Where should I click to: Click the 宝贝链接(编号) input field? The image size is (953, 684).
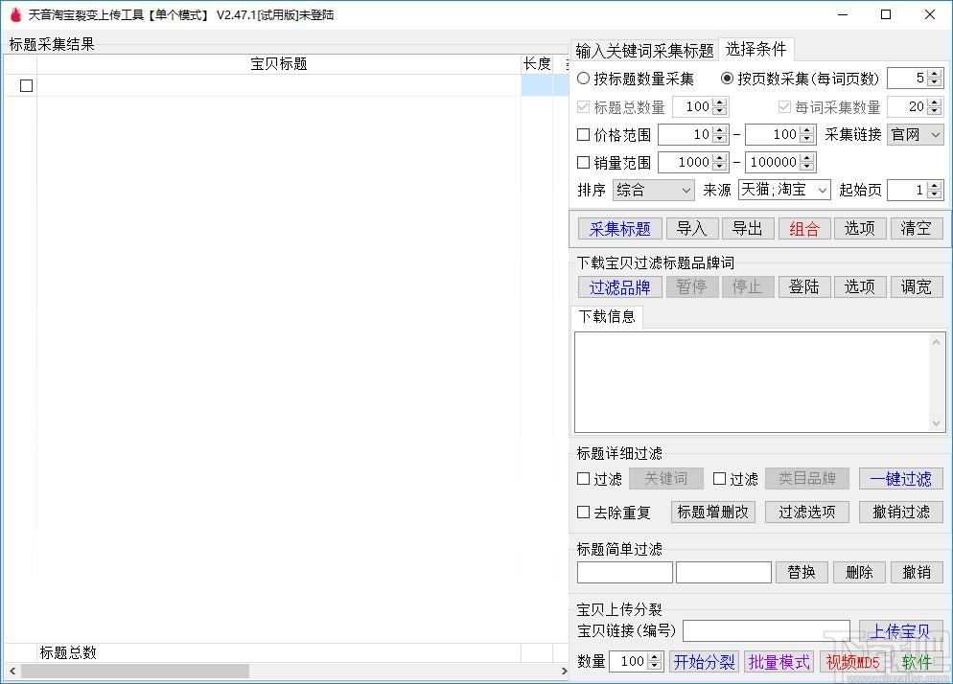(766, 630)
